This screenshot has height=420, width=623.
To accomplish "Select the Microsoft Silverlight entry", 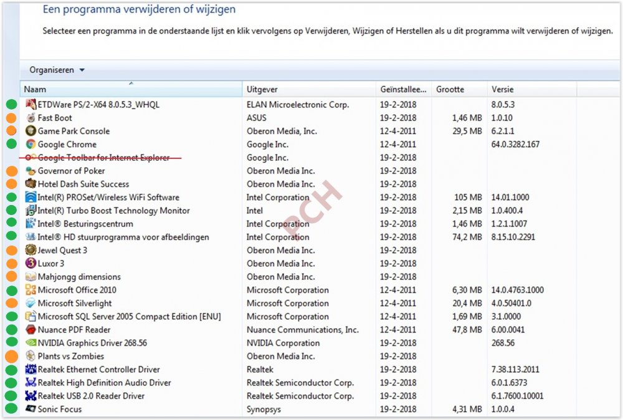I will click(x=75, y=303).
